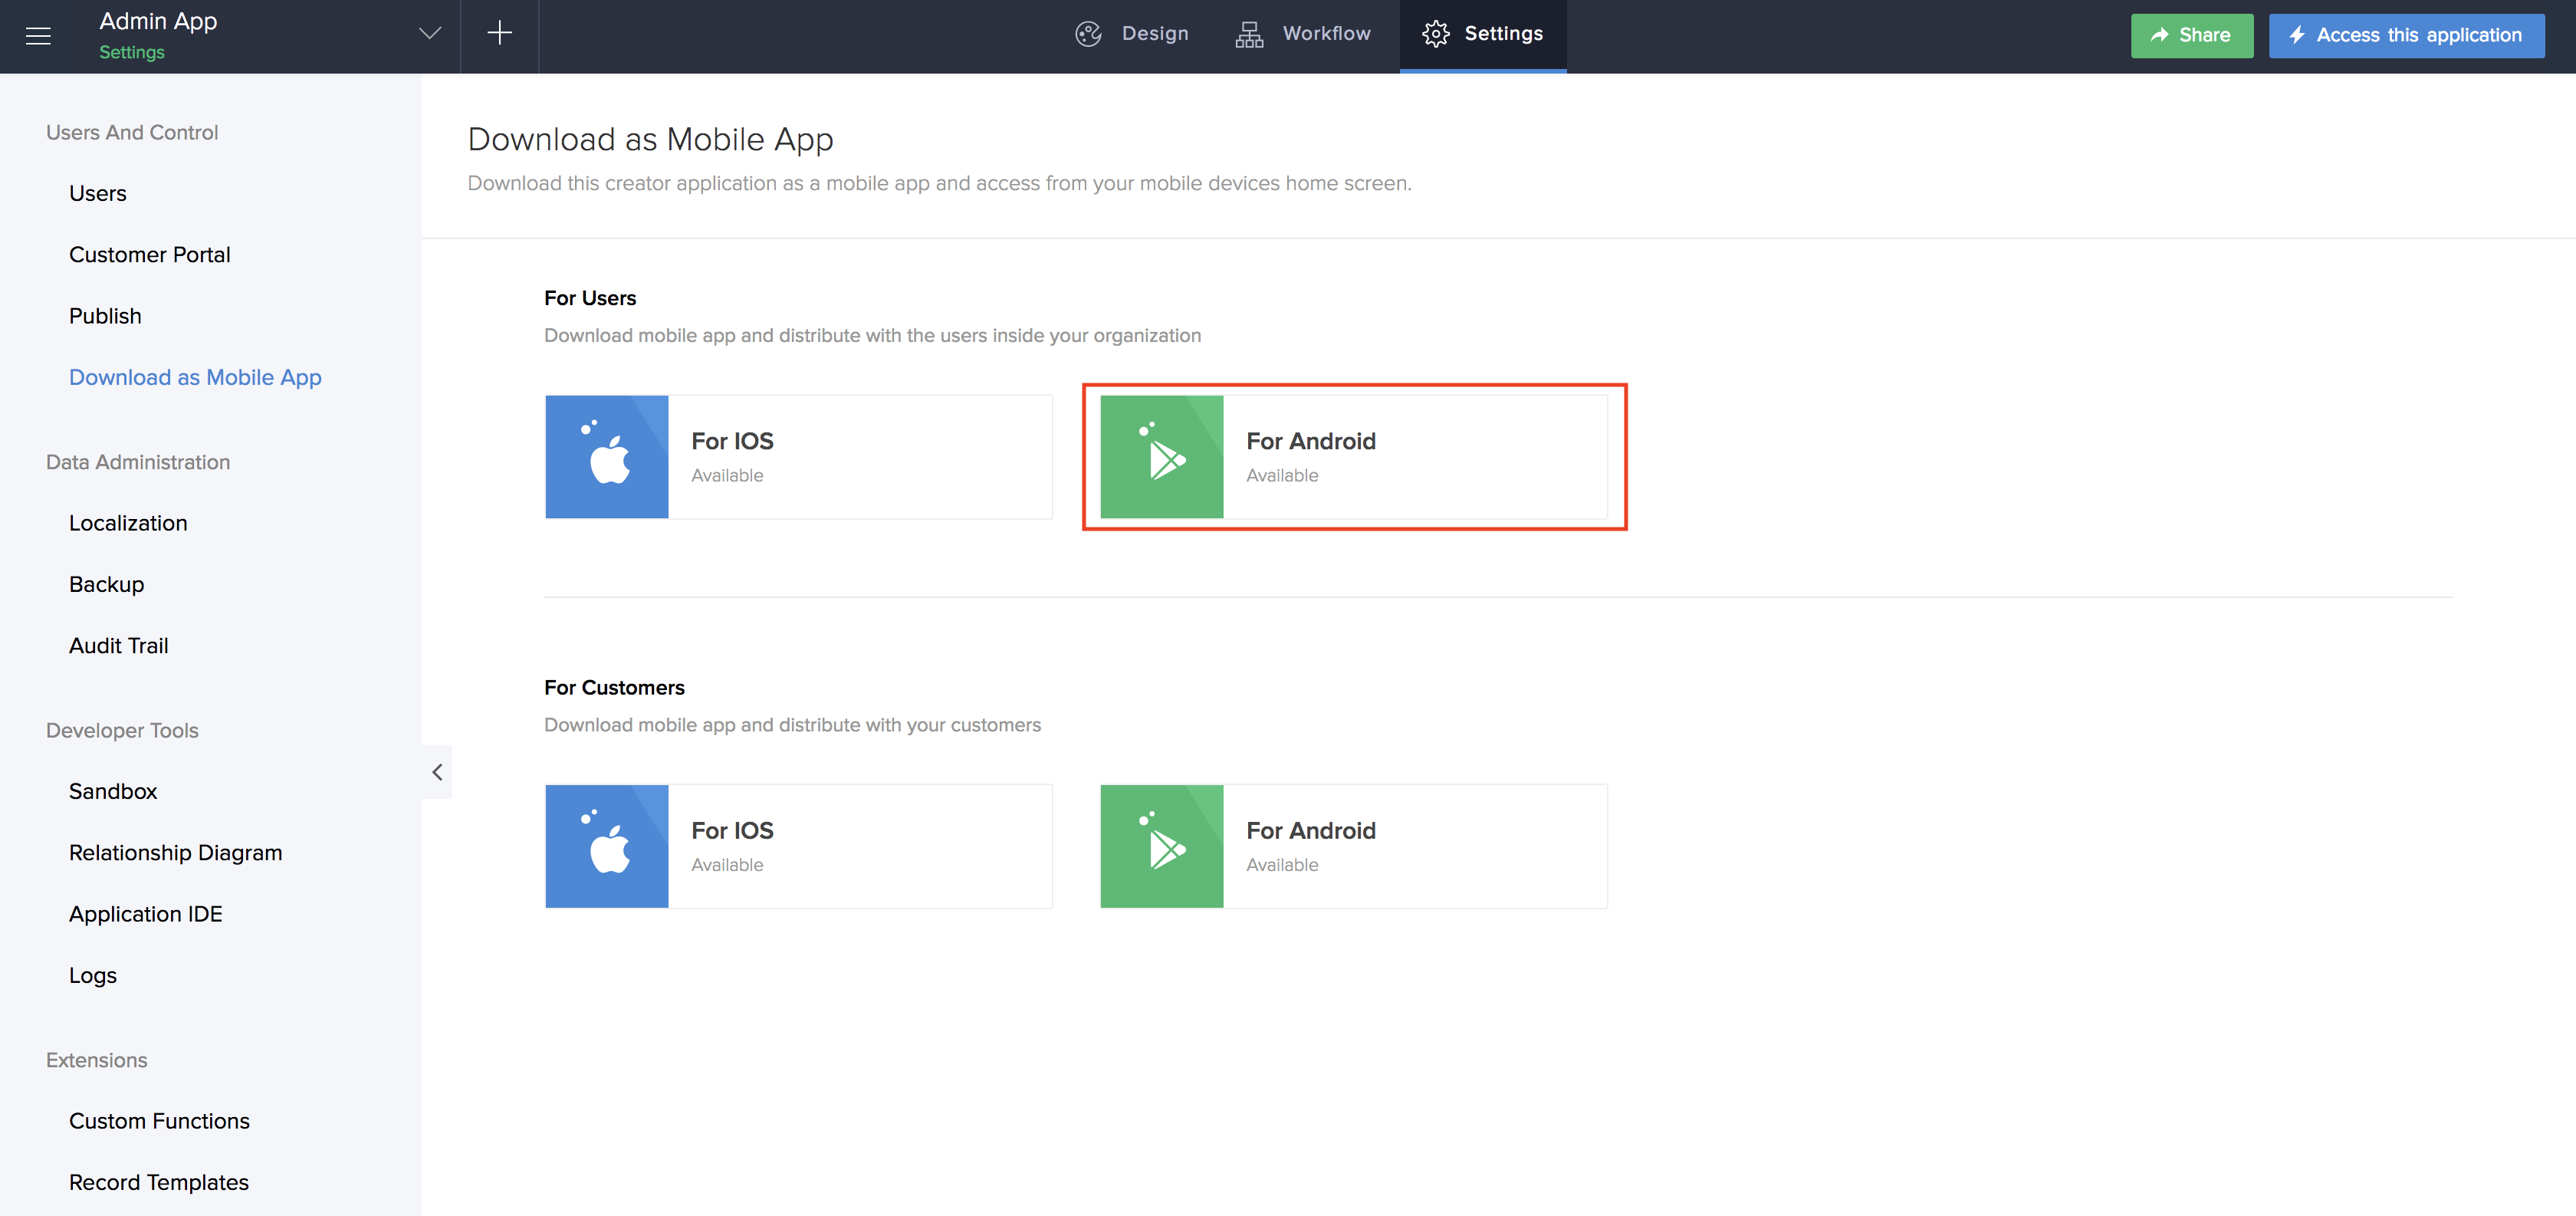This screenshot has width=2576, height=1216.
Task: Expand the Admin App dropdown chevron
Action: coord(430,34)
